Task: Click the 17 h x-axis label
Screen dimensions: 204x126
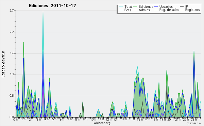Action: (147, 119)
